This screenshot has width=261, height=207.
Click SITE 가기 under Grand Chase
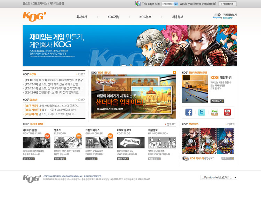point(92,159)
